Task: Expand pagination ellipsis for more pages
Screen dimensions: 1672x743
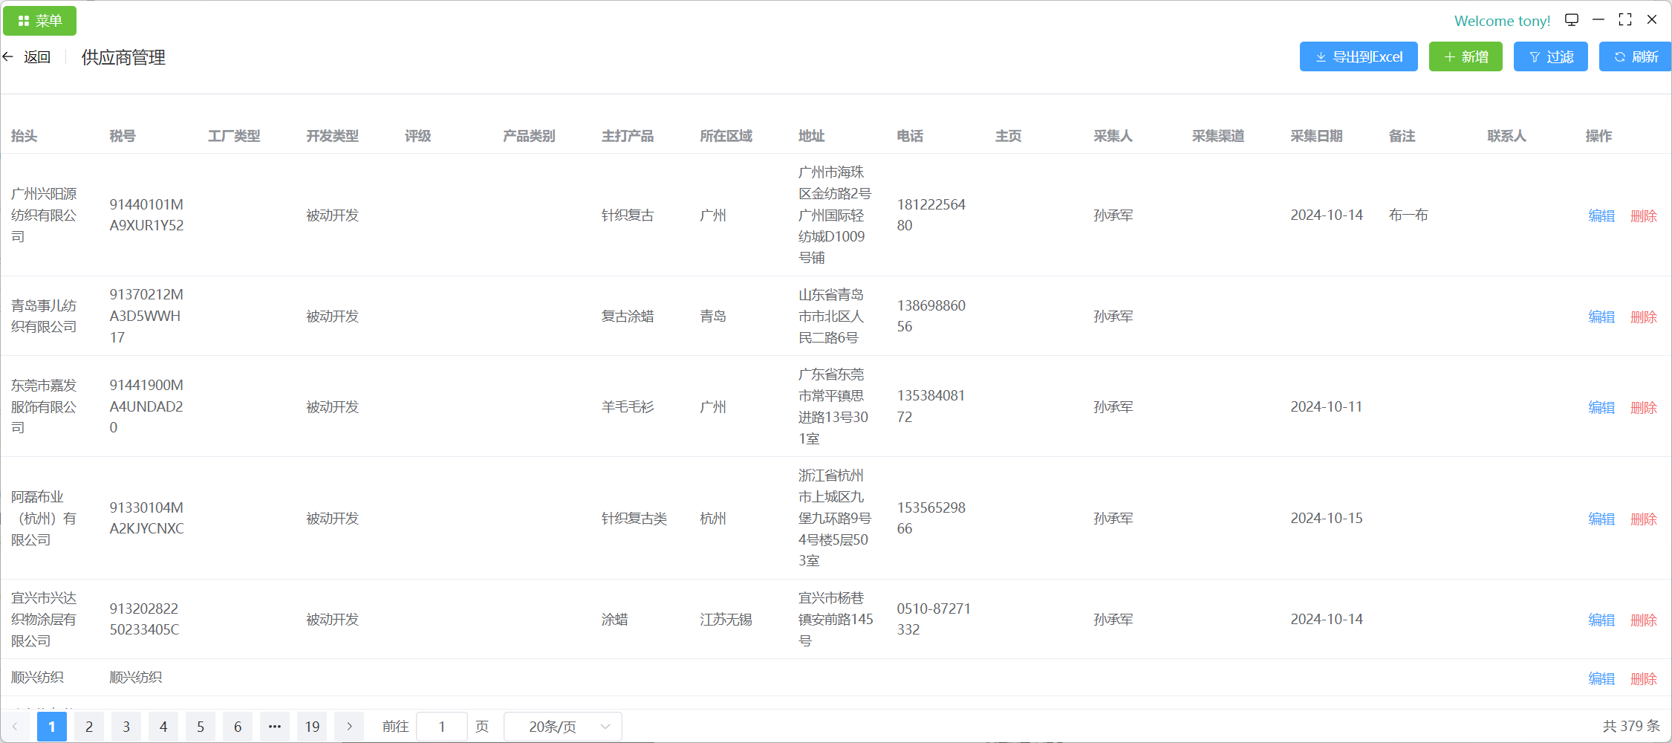Action: click(275, 727)
